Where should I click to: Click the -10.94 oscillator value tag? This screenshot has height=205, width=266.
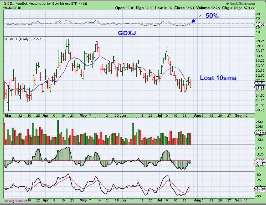click(260, 188)
